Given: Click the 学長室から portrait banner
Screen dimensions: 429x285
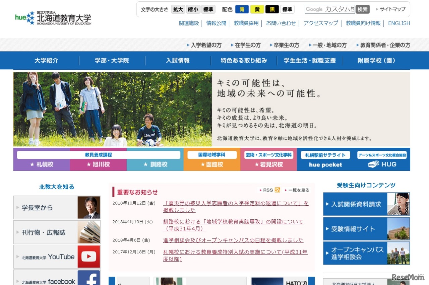Looking at the screenshot, I should click(x=57, y=208).
